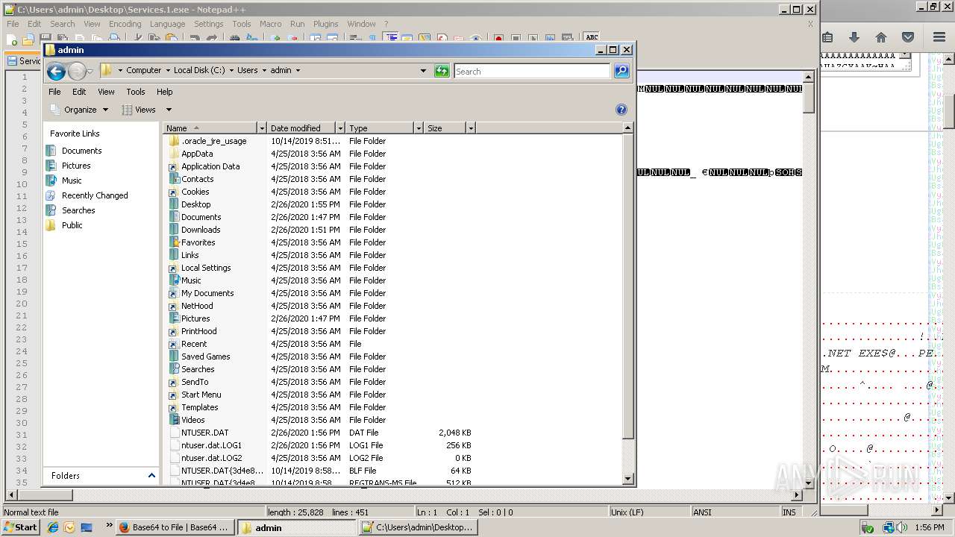The image size is (955, 537).
Task: Open Firefox Library icon
Action: (827, 37)
